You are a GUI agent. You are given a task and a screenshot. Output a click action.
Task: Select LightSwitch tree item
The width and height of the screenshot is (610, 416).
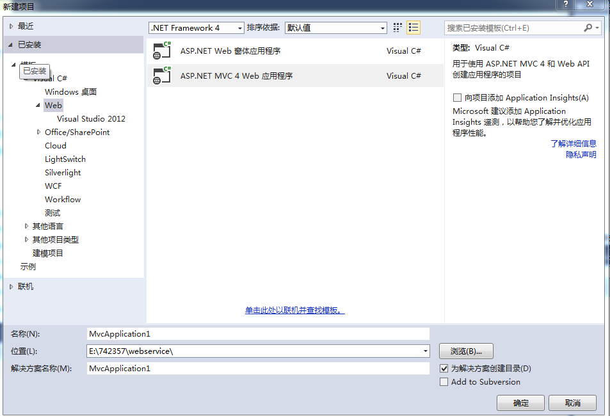(x=65, y=159)
